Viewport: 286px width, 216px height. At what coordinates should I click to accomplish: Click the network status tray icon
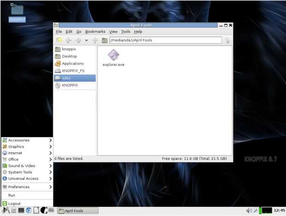256,211
